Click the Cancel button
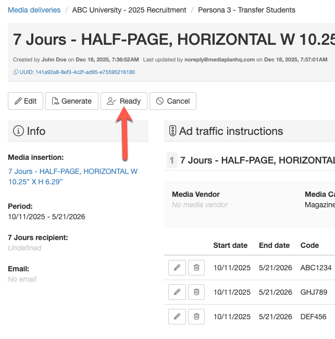Image resolution: width=335 pixels, height=339 pixels. coord(173,101)
